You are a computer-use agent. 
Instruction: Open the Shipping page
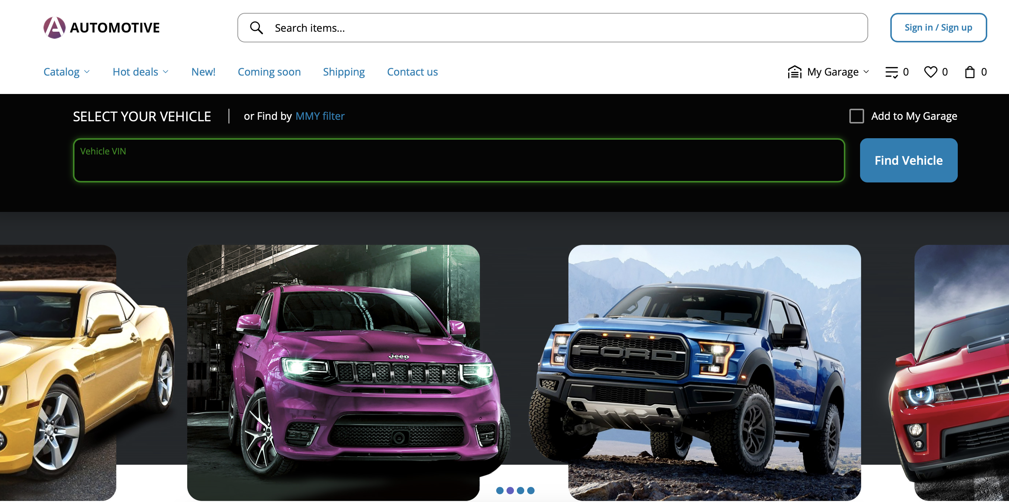[x=344, y=72]
